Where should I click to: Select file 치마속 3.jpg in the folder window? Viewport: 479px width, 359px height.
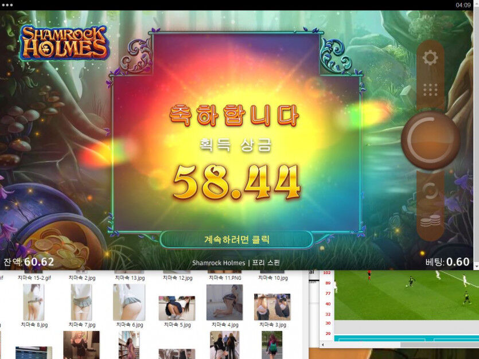272,310
